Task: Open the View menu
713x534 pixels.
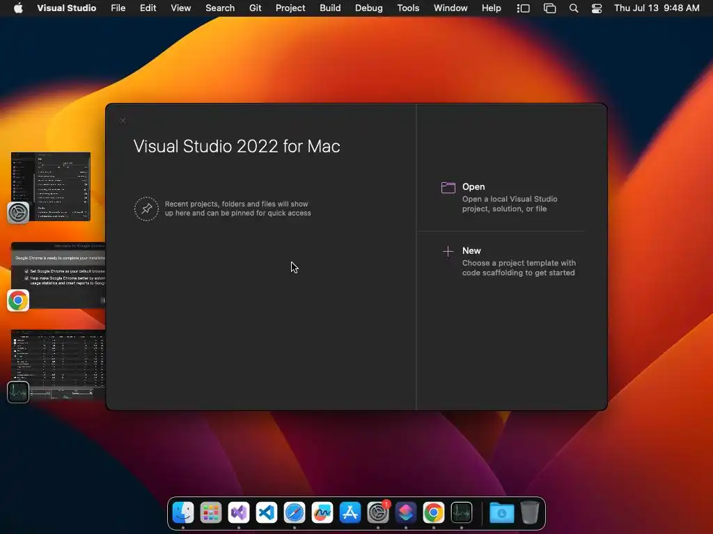Action: click(x=180, y=8)
